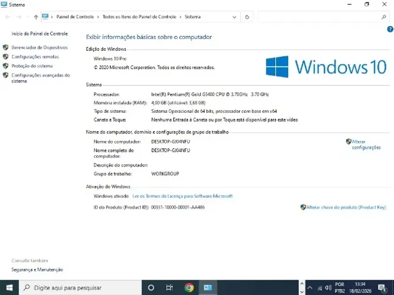
Task: Open Configurações avançadas do sistema
Action: click(40, 78)
